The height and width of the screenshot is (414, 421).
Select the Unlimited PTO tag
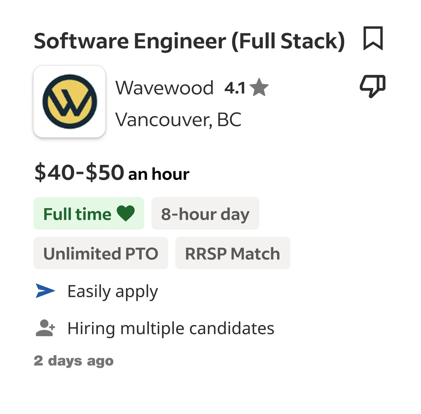101,253
